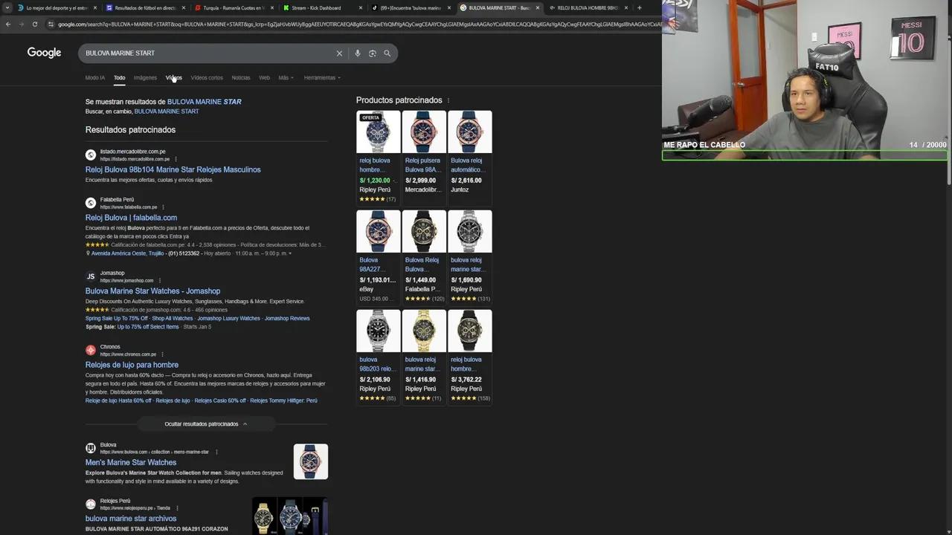This screenshot has width=952, height=535.
Task: Click the Jomashop JS favicon
Action: (x=91, y=276)
